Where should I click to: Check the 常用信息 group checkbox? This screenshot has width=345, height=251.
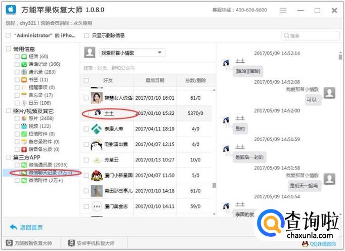[9, 49]
